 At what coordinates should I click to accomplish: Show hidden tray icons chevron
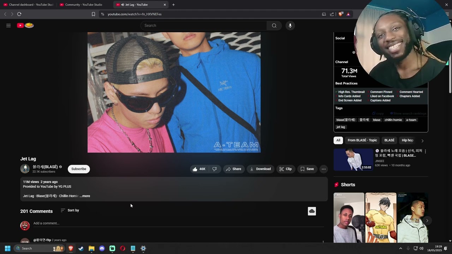tap(400, 248)
